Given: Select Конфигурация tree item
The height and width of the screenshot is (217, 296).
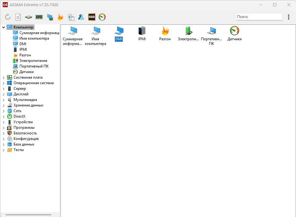Looking at the screenshot, I should [x=23, y=139].
